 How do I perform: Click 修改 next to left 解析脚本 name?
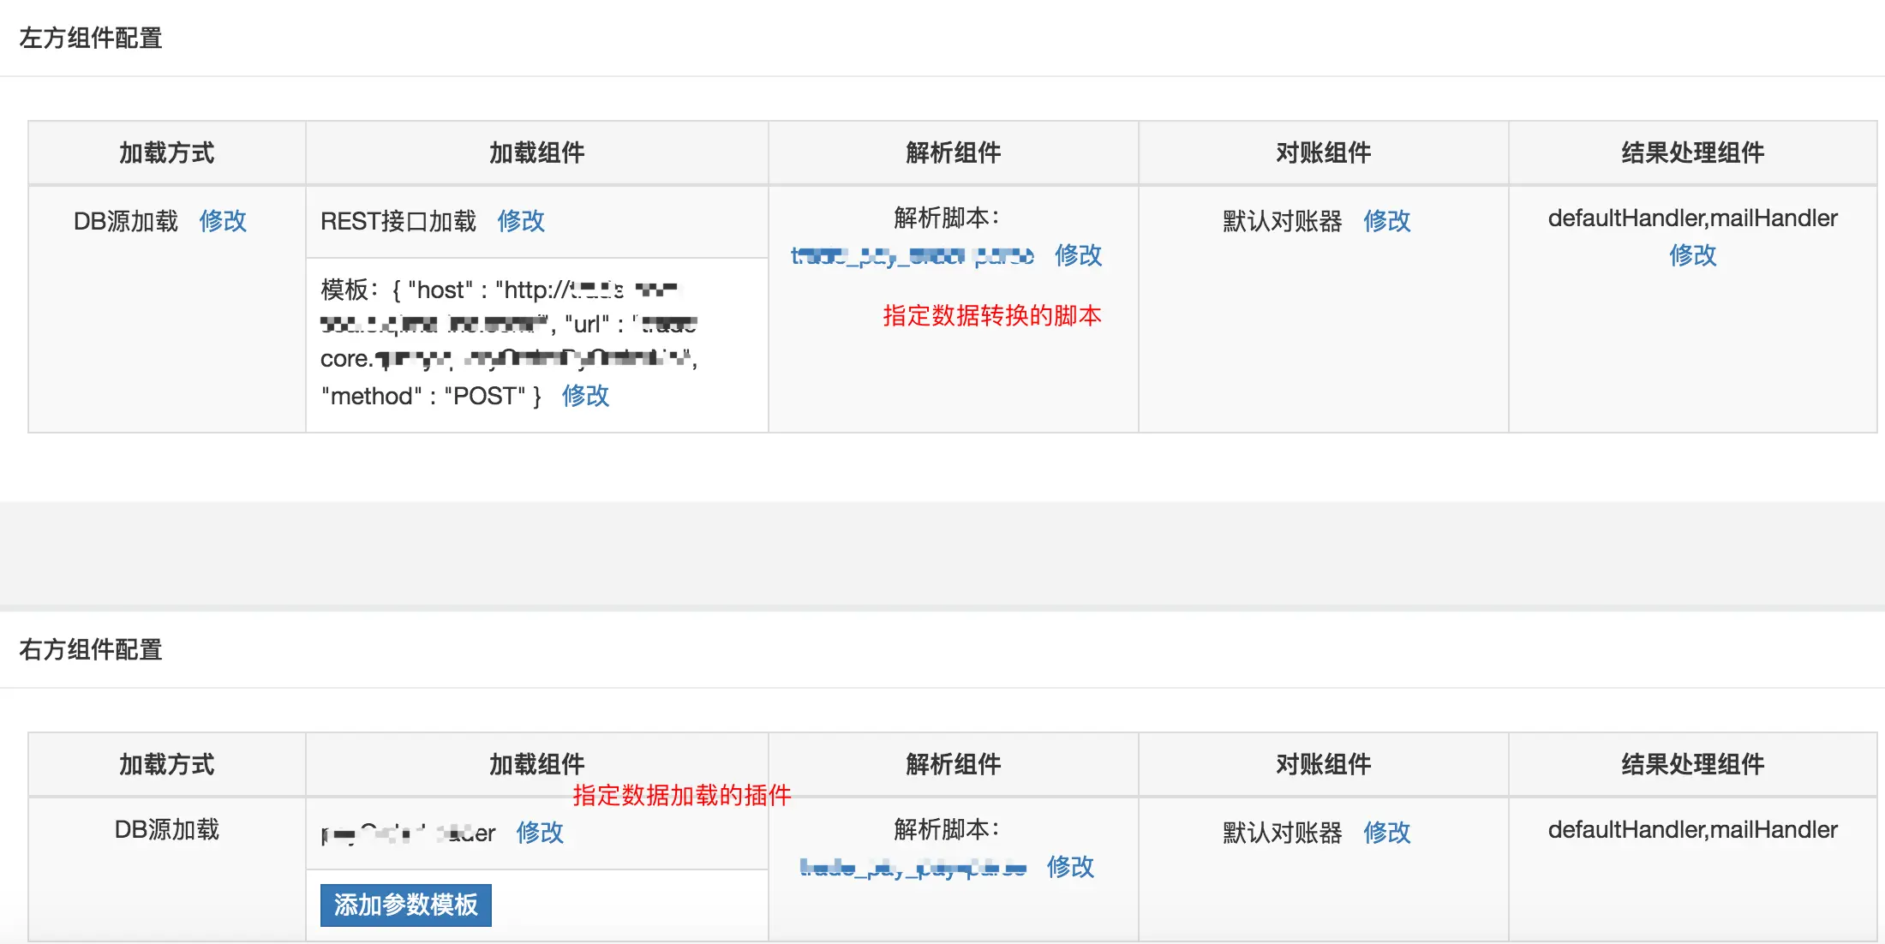point(1078,255)
